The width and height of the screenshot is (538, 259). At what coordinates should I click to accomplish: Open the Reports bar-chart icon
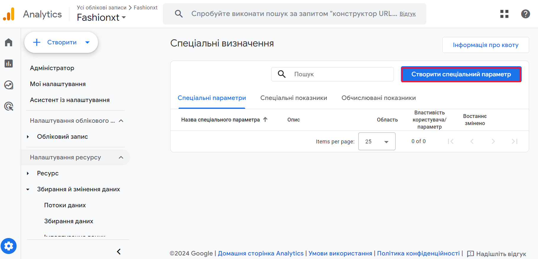click(9, 64)
